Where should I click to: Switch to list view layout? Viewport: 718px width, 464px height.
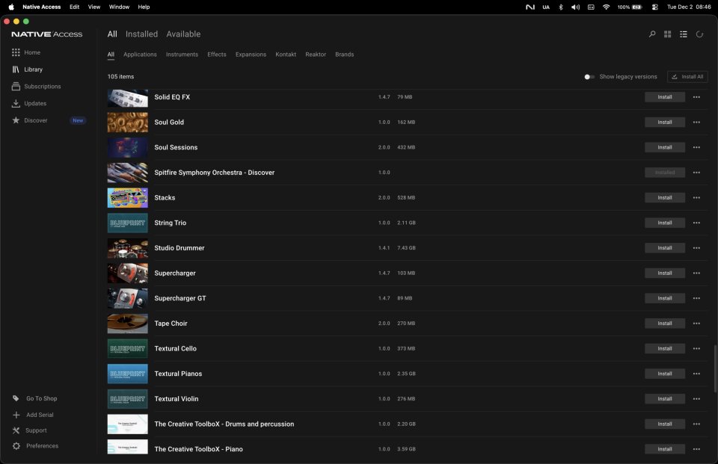tap(683, 34)
